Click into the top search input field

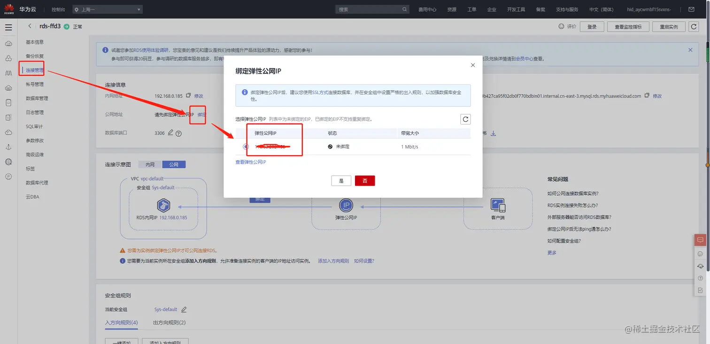point(371,9)
